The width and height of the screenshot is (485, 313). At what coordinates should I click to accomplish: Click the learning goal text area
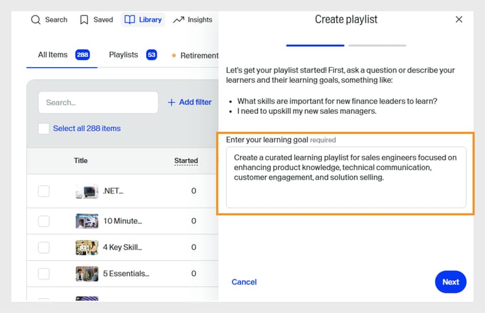pos(346,178)
